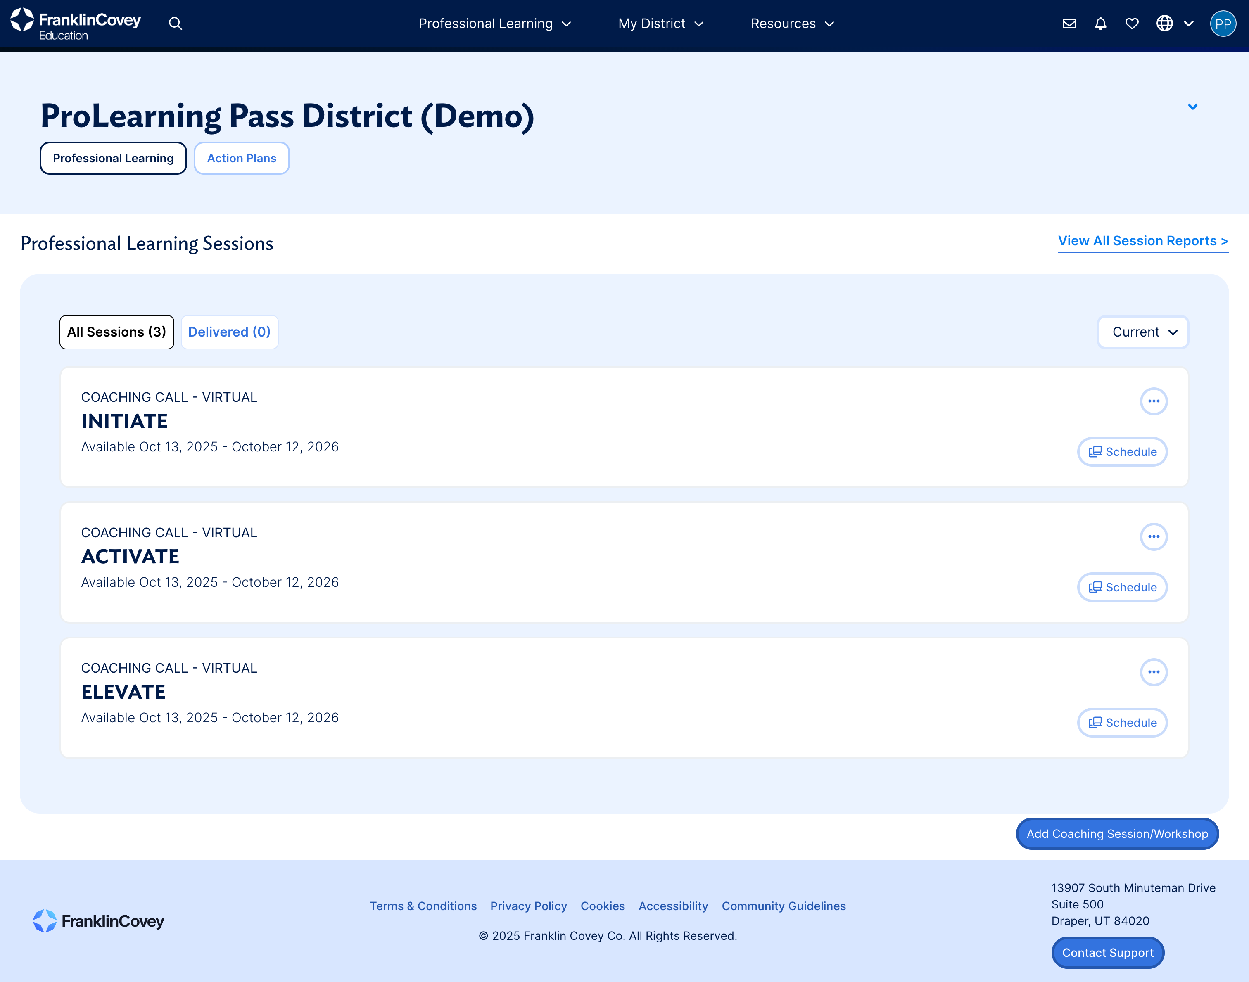Image resolution: width=1249 pixels, height=982 pixels.
Task: Click the language globe icon
Action: click(1164, 24)
